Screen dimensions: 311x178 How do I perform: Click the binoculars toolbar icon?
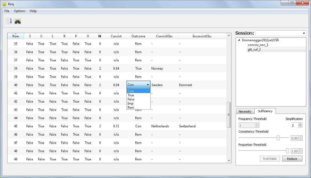18,21
